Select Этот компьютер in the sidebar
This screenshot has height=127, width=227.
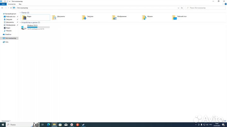tap(9, 38)
